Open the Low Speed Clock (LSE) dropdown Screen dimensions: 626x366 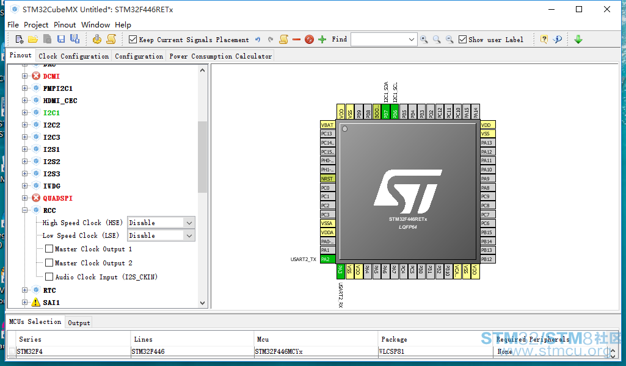(189, 235)
